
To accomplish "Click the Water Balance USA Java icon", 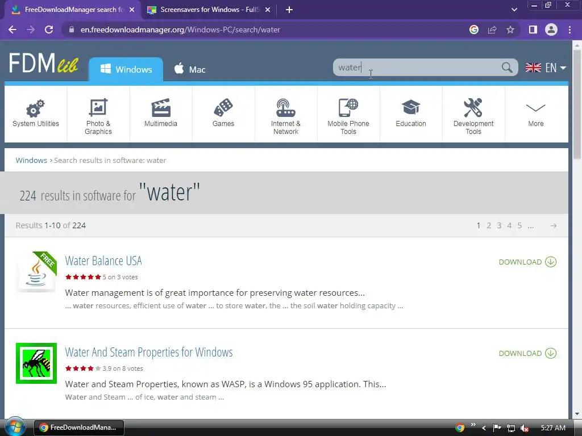I will coord(36,272).
